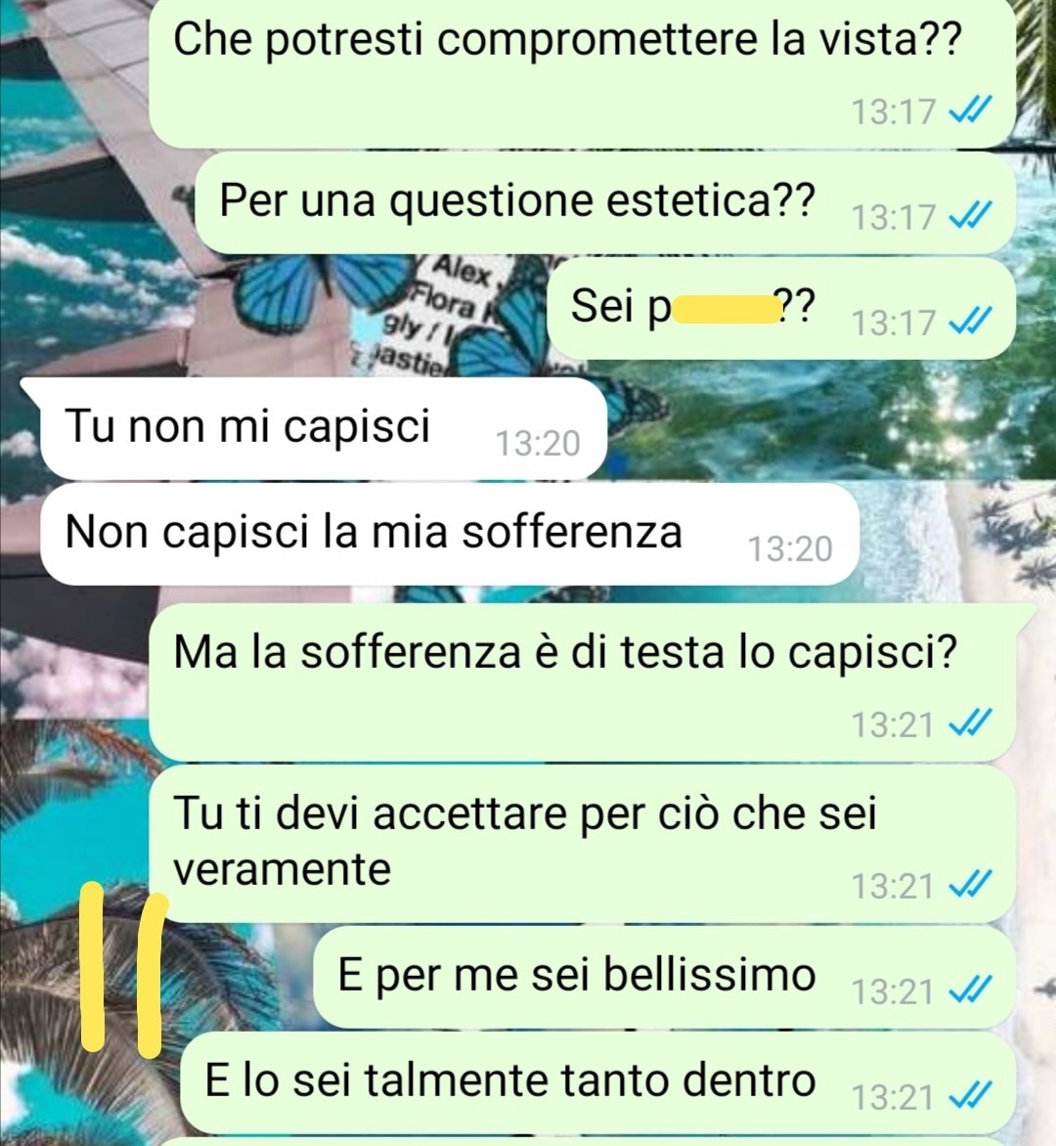Click the 13:20 timestamp on 'Tu non mi capisci'
This screenshot has height=1146, width=1056.
click(538, 443)
